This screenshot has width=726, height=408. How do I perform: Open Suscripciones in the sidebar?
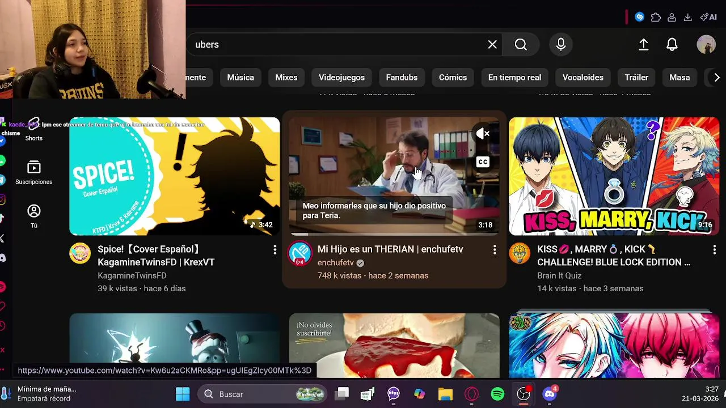click(x=34, y=173)
